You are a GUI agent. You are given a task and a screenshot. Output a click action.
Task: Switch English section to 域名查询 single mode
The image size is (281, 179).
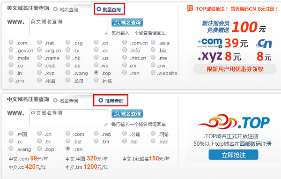55,9
